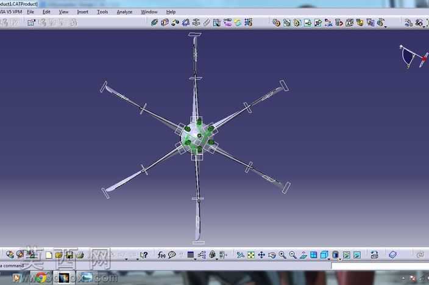Click the power input field at bottom right

tap(380, 266)
